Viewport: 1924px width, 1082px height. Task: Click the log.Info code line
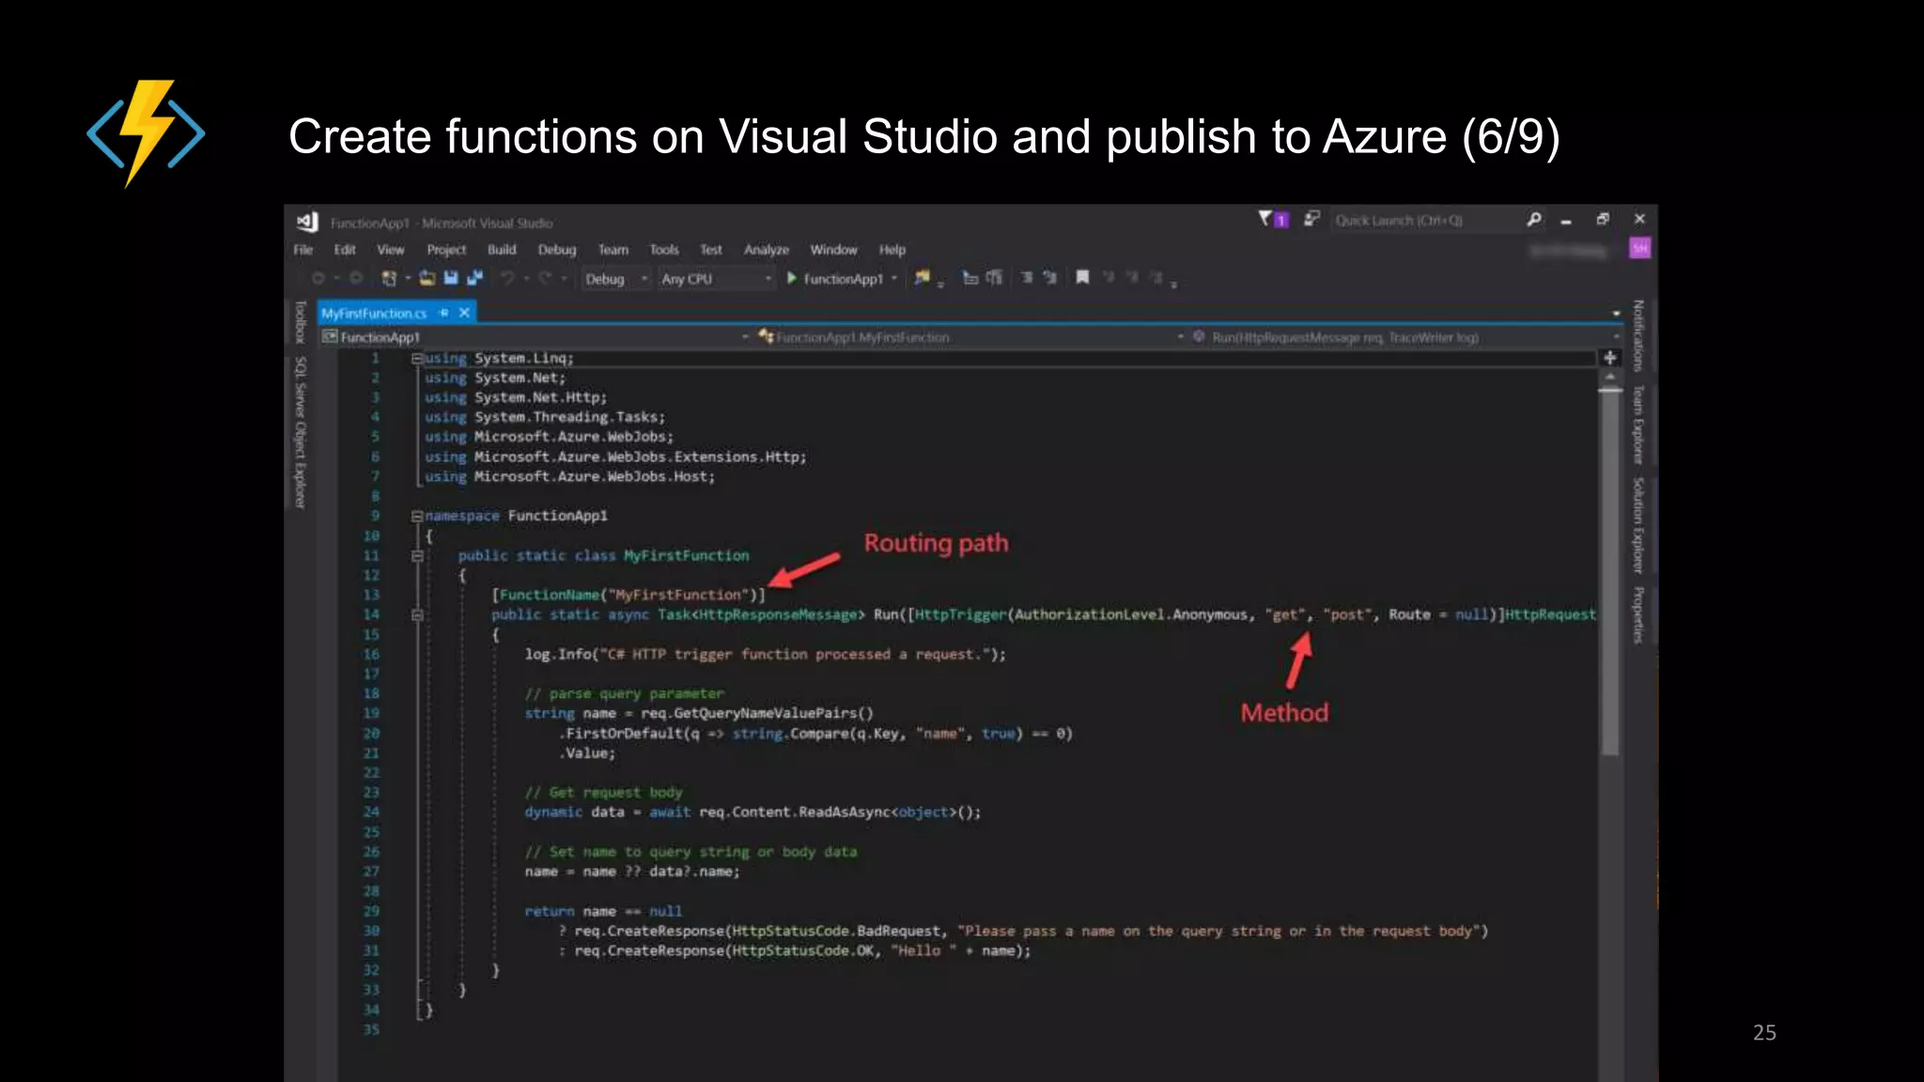point(765,655)
